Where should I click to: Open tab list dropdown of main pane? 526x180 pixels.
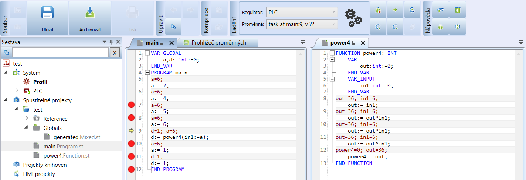click(x=302, y=43)
